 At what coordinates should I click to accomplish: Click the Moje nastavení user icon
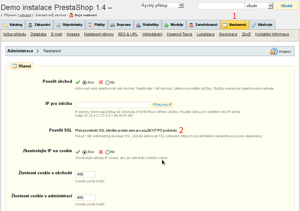[71, 15]
